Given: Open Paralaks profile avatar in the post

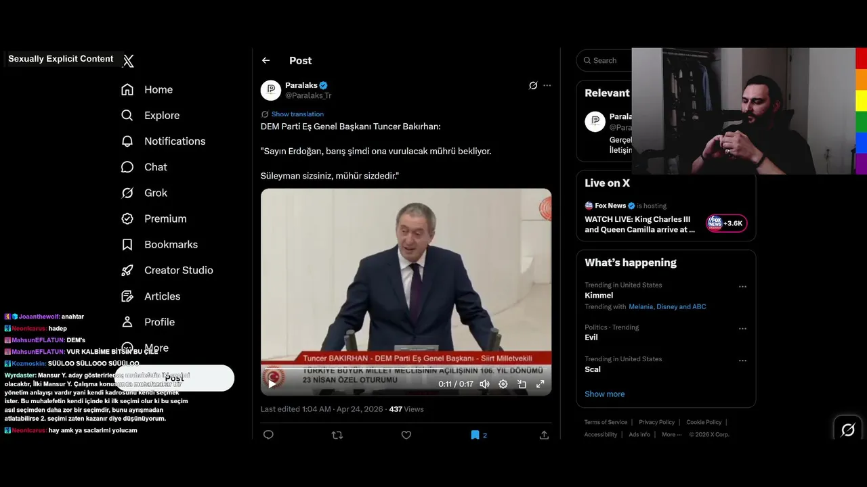Looking at the screenshot, I should point(271,90).
